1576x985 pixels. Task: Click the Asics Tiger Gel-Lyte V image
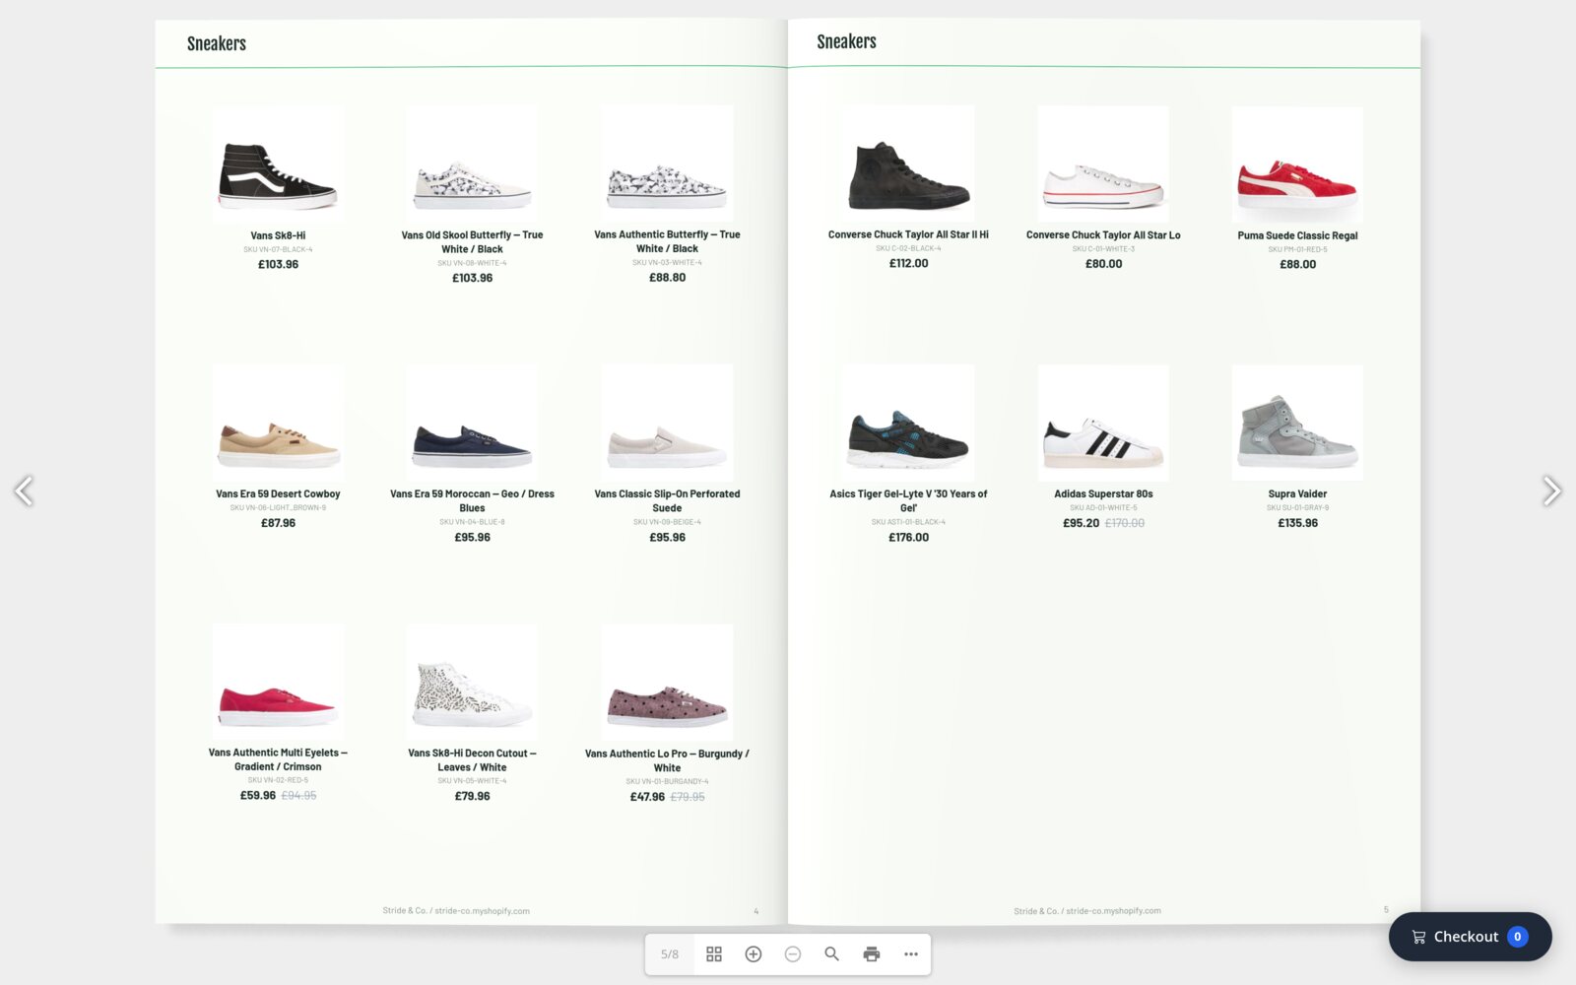pos(908,423)
